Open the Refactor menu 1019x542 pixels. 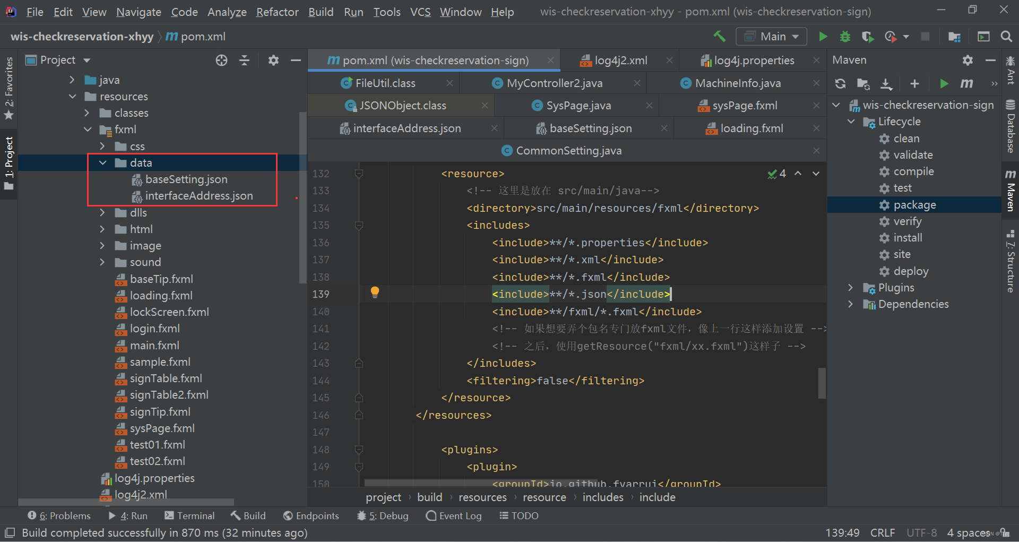(277, 12)
